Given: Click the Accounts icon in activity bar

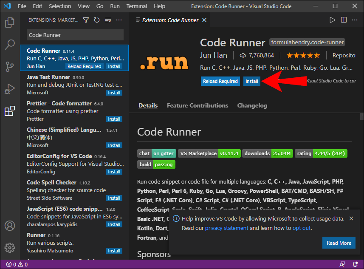Looking at the screenshot, I should tap(9, 226).
